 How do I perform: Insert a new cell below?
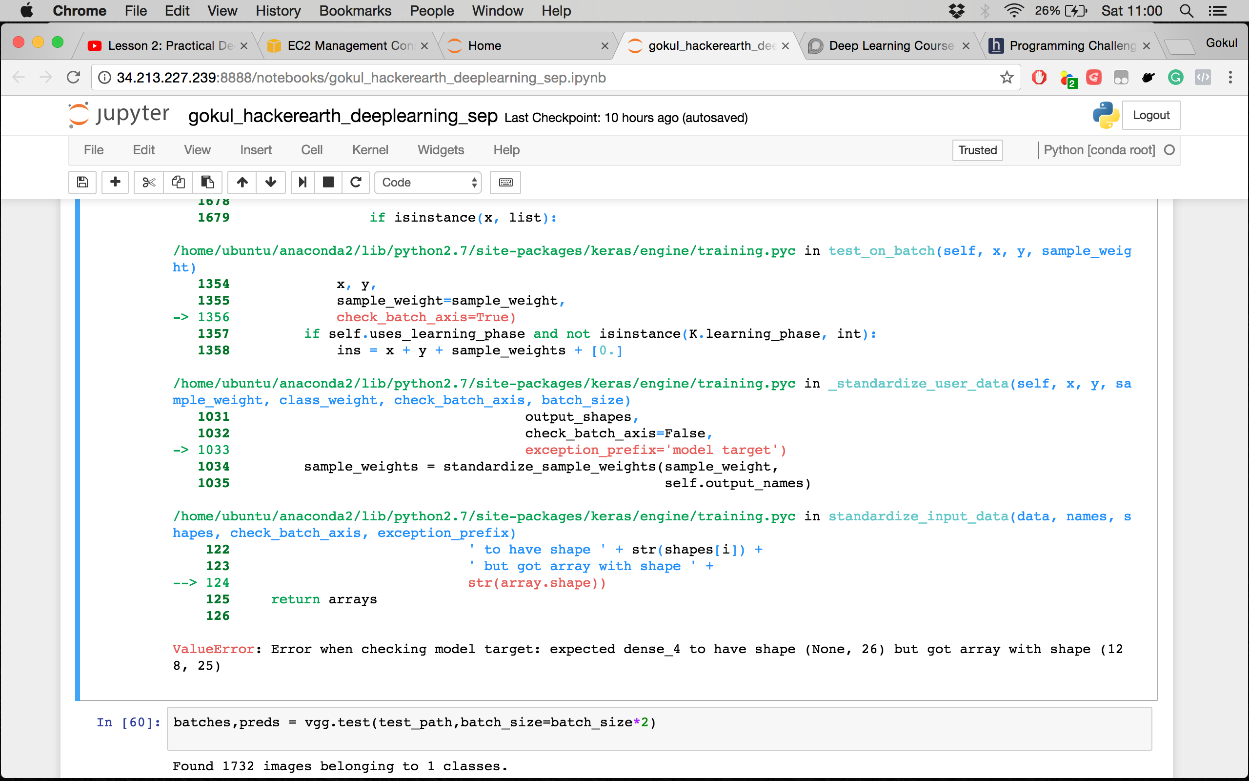pyautogui.click(x=115, y=183)
